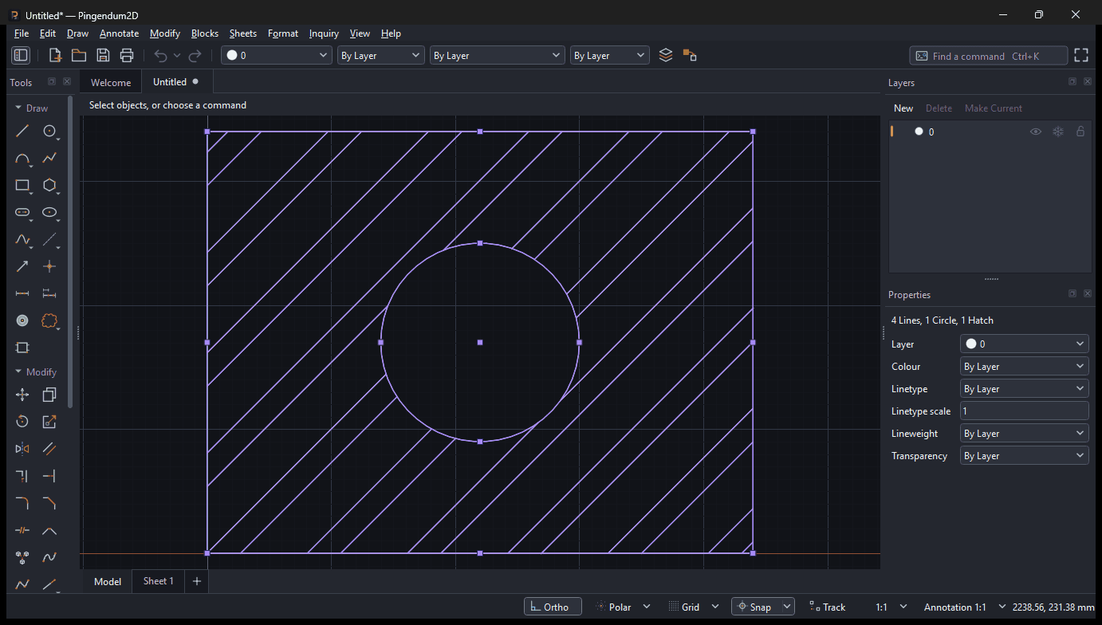1102x625 pixels.
Task: Open the Lineweight dropdown in Properties
Action: 1025,434
